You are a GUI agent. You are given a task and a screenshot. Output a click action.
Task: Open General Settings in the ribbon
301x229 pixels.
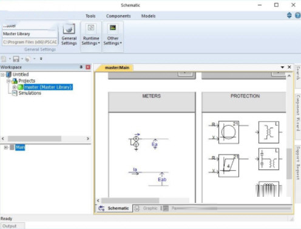coord(69,35)
